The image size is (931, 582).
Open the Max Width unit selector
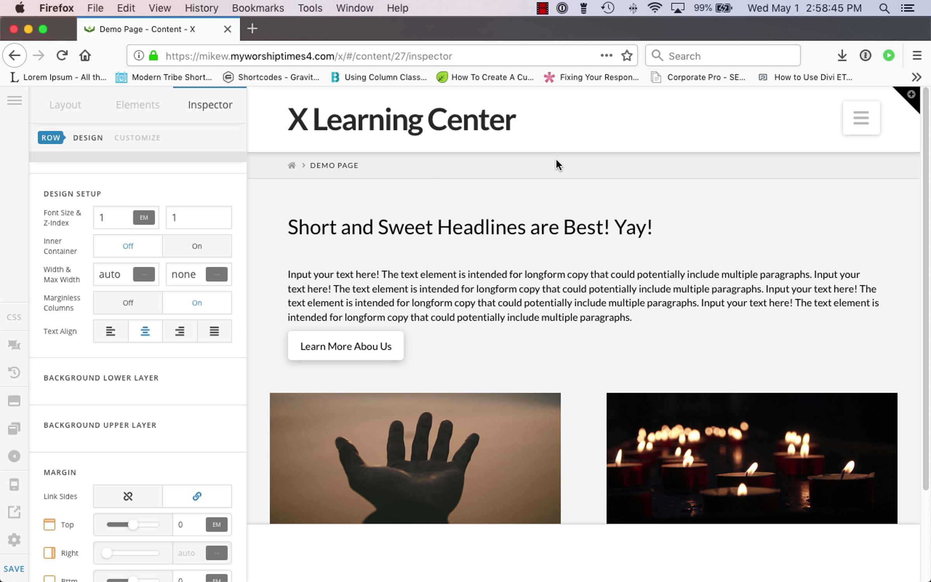pyautogui.click(x=216, y=274)
